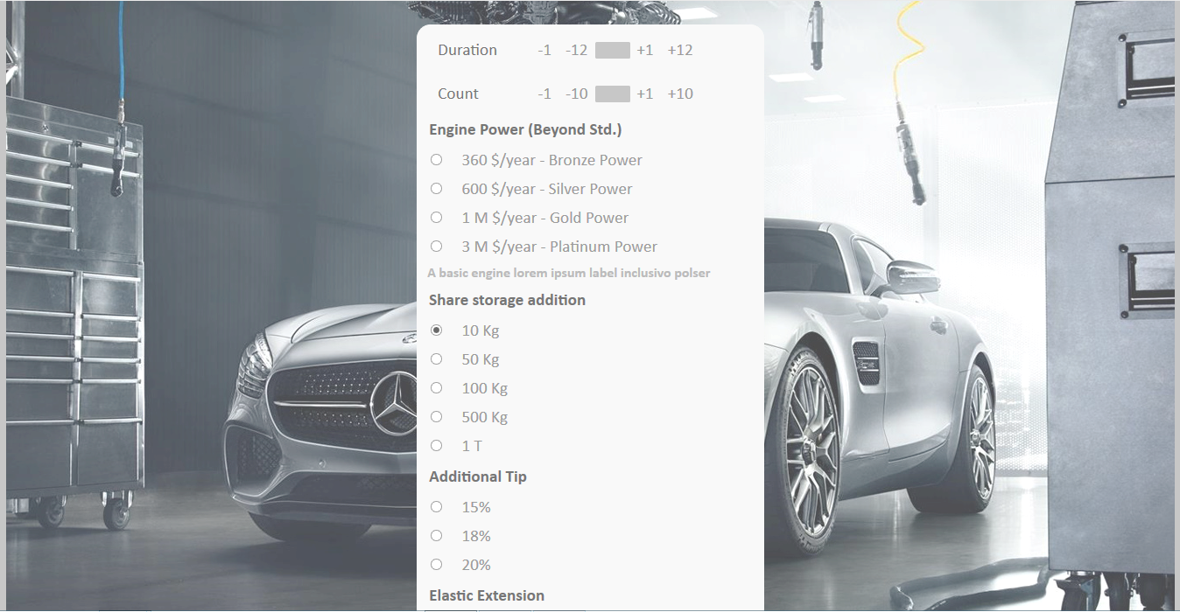
Task: Click the Additional Tip heading
Action: coord(478,476)
